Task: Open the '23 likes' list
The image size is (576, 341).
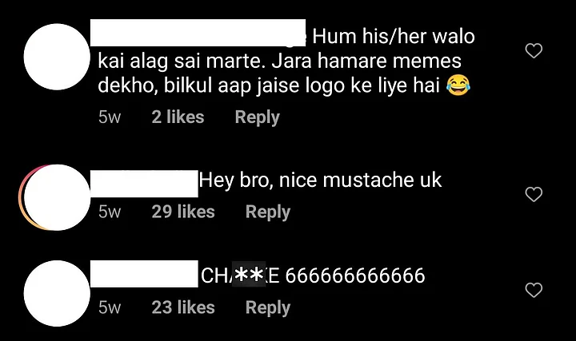Action: pyautogui.click(x=183, y=307)
